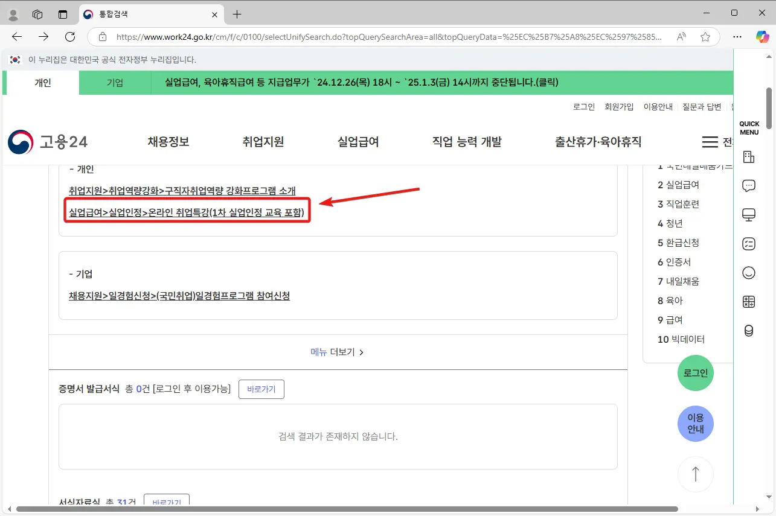
Task: Click popular keyword 7 내일채움
Action: coord(678,281)
